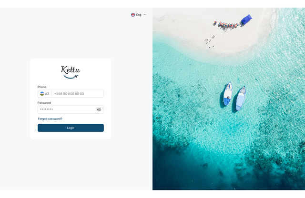Click the Uzbekistan flag icon

pos(42,94)
